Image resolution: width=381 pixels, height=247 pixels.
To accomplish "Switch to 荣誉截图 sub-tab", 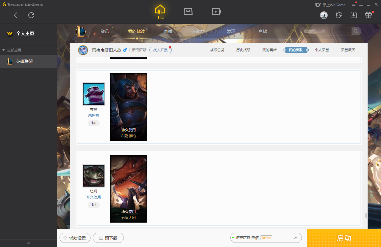I will (x=348, y=50).
